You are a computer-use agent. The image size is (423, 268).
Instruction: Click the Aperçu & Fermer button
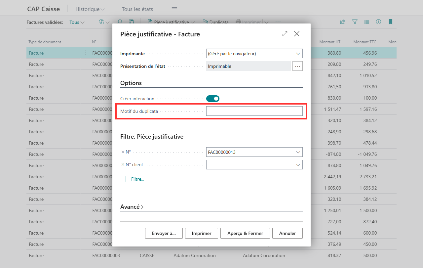(x=245, y=233)
